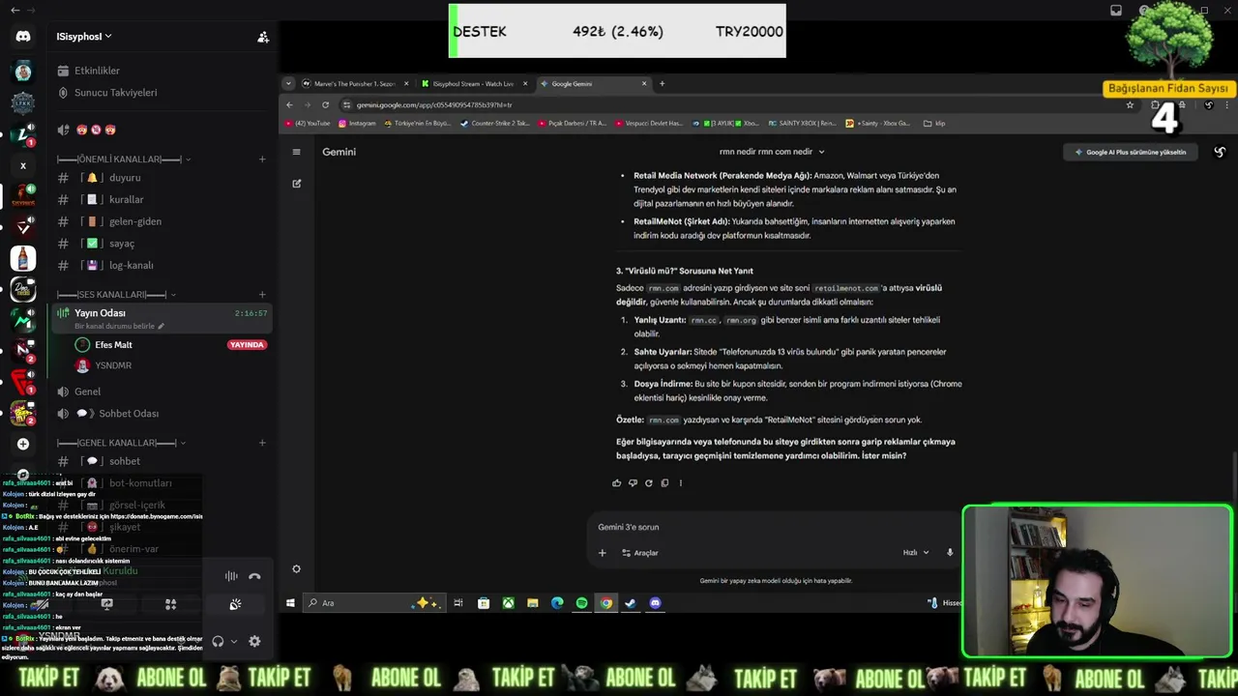Edit the channel status pencil

(161, 326)
